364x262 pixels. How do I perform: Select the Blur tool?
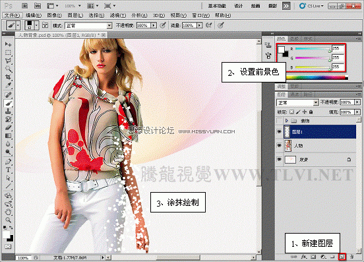[x=8, y=144]
